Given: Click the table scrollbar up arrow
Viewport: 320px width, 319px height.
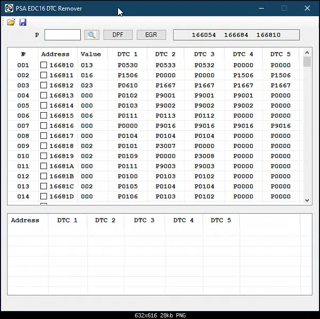Looking at the screenshot, I should coord(307,53).
